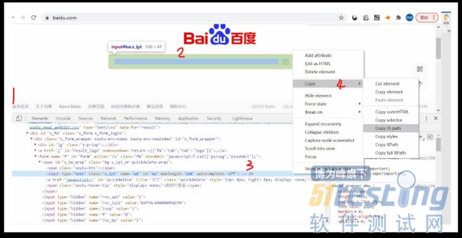This screenshot has width=462, height=238.
Task: Open the DevTools three-dot menu
Action: (x=426, y=118)
